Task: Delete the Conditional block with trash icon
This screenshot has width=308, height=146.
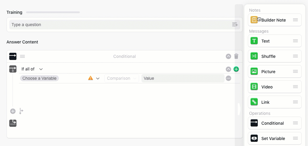Action: click(x=236, y=56)
